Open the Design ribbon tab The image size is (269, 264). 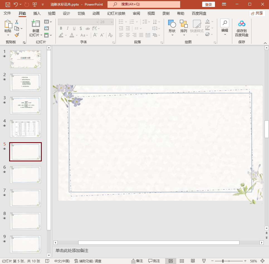pos(67,13)
